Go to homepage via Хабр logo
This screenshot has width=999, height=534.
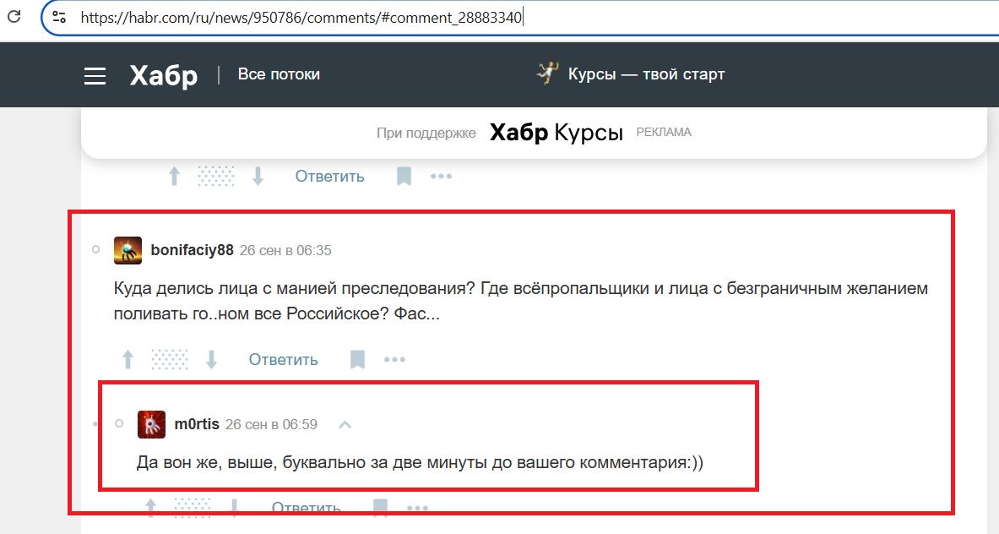[x=163, y=75]
